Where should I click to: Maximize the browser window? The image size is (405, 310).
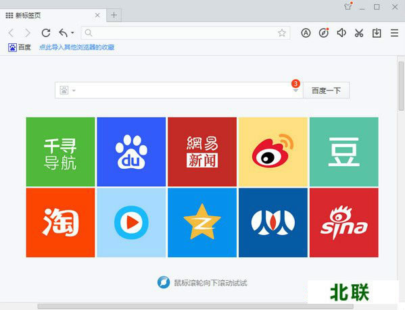click(x=377, y=7)
